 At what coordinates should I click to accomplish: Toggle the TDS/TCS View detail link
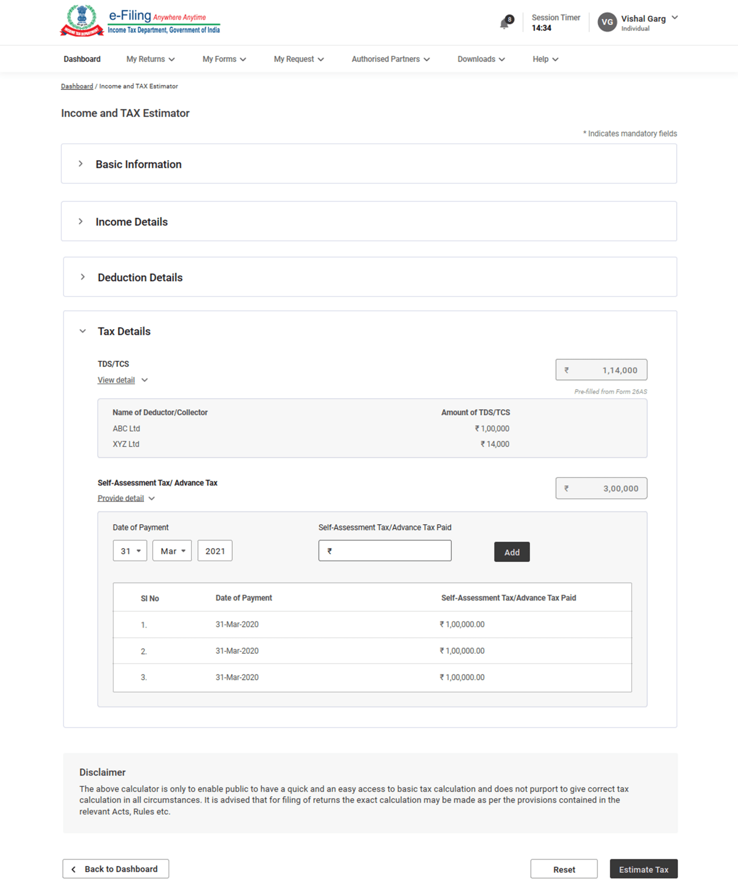coord(116,380)
